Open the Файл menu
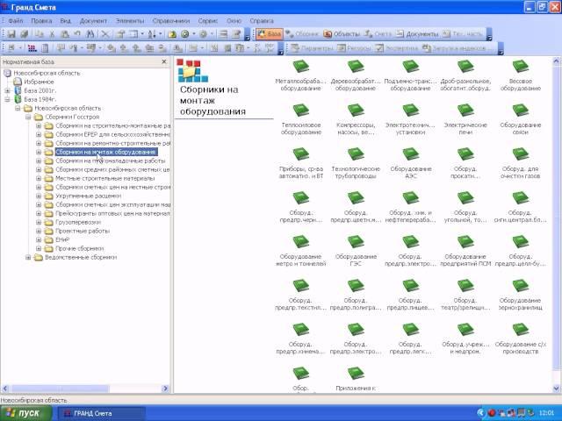This screenshot has width=562, height=421. coord(16,21)
